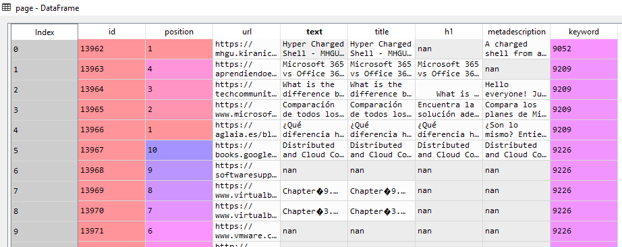Select id cell 13962
The width and height of the screenshot is (622, 247).
[112, 49]
